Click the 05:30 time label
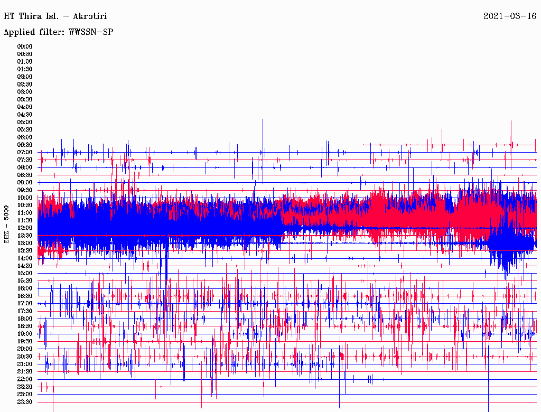Image resolution: width=541 pixels, height=412 pixels. click(x=25, y=130)
